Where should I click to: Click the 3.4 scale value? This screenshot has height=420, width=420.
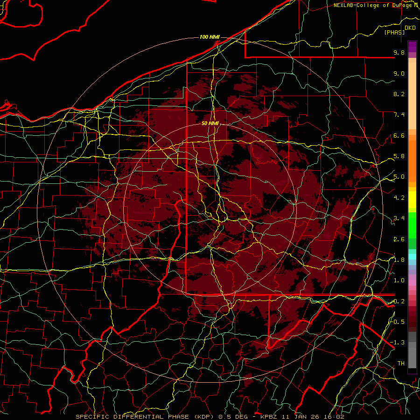(x=399, y=218)
